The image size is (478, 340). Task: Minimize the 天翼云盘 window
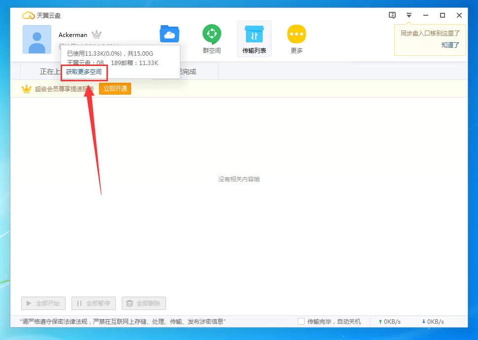point(426,15)
